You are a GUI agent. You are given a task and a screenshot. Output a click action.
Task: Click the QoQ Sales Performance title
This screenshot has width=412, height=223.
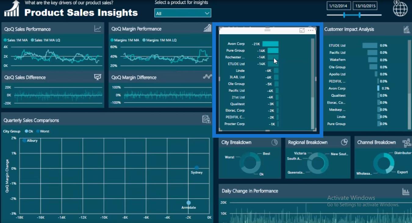[x=27, y=29]
